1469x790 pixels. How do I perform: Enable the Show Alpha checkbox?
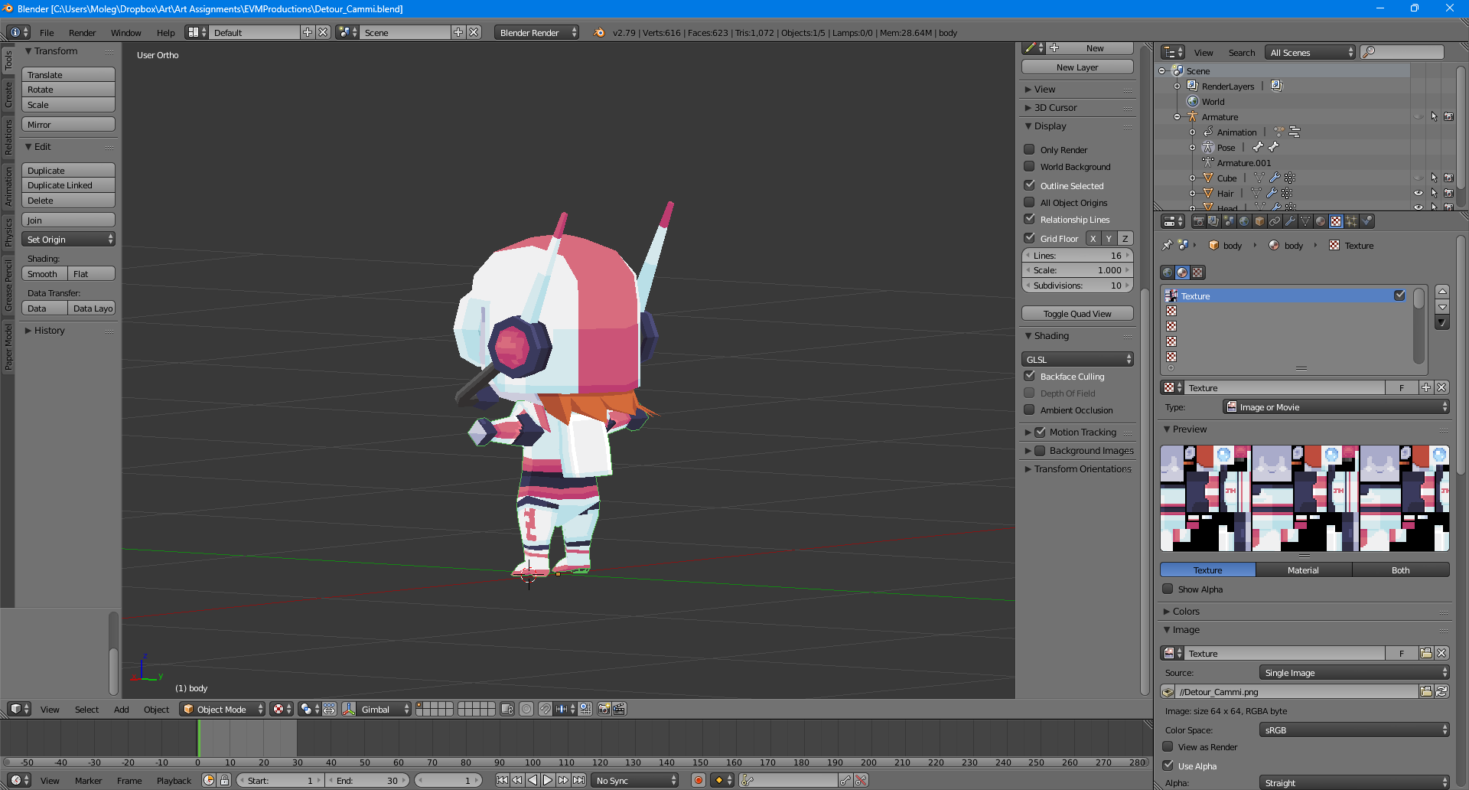point(1168,589)
